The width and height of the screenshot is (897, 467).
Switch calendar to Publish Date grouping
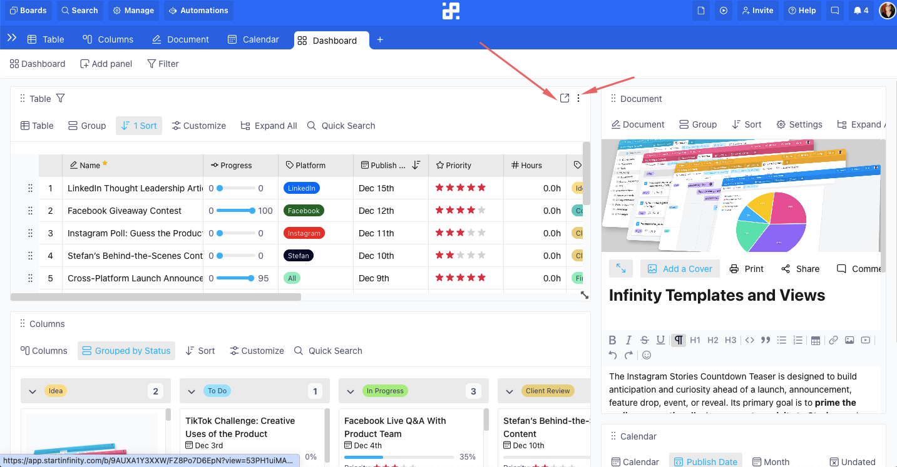705,461
